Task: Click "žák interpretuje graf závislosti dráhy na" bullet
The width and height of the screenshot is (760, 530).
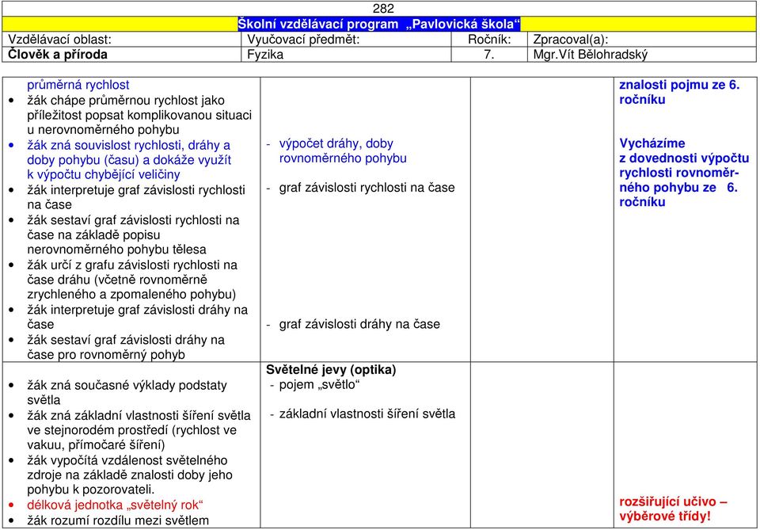Action: (x=137, y=310)
